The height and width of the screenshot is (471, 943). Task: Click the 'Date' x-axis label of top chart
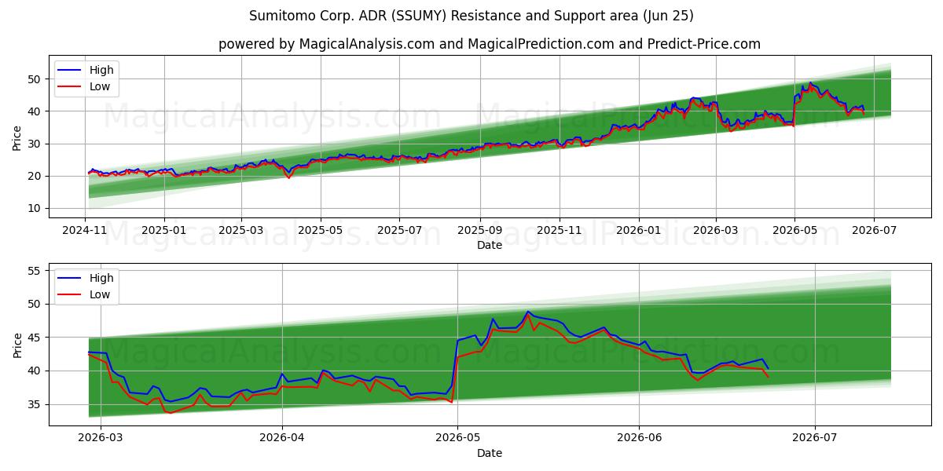tap(490, 246)
